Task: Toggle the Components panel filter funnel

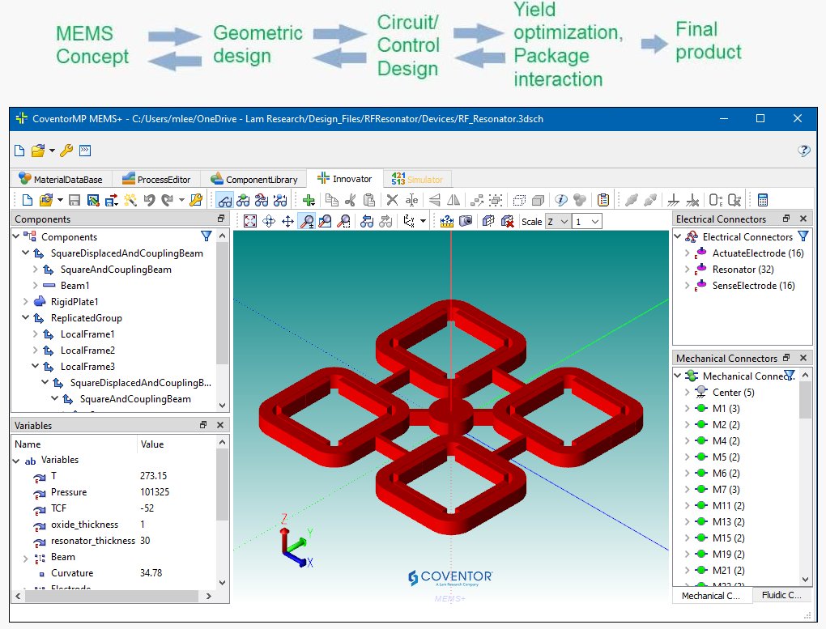Action: coord(206,236)
